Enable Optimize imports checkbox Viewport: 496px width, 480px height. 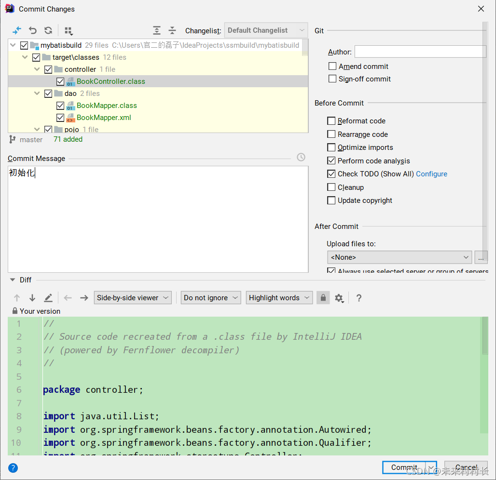(331, 147)
